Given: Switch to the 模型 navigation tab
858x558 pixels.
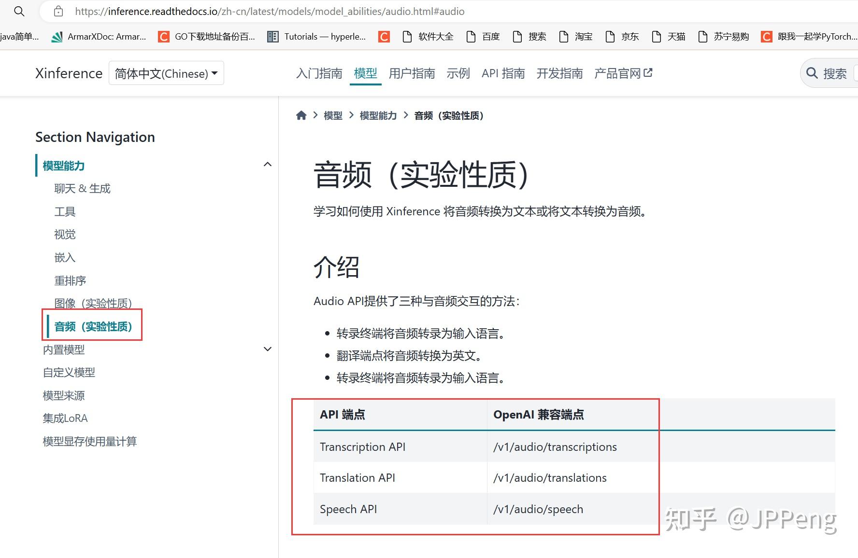Looking at the screenshot, I should pos(365,73).
